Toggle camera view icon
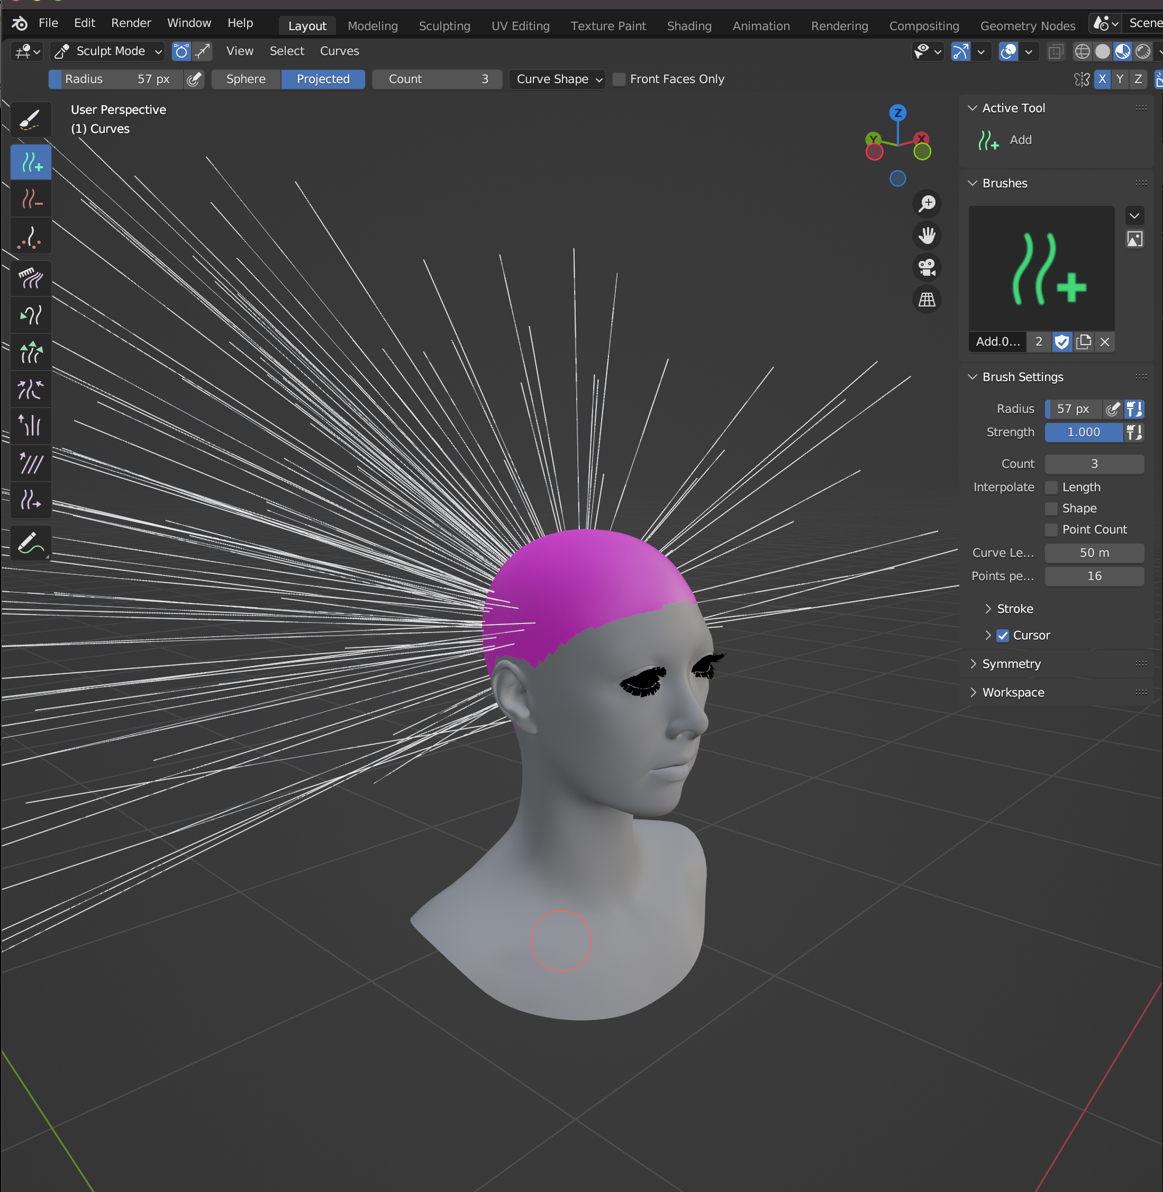Viewport: 1163px width, 1192px height. point(926,267)
